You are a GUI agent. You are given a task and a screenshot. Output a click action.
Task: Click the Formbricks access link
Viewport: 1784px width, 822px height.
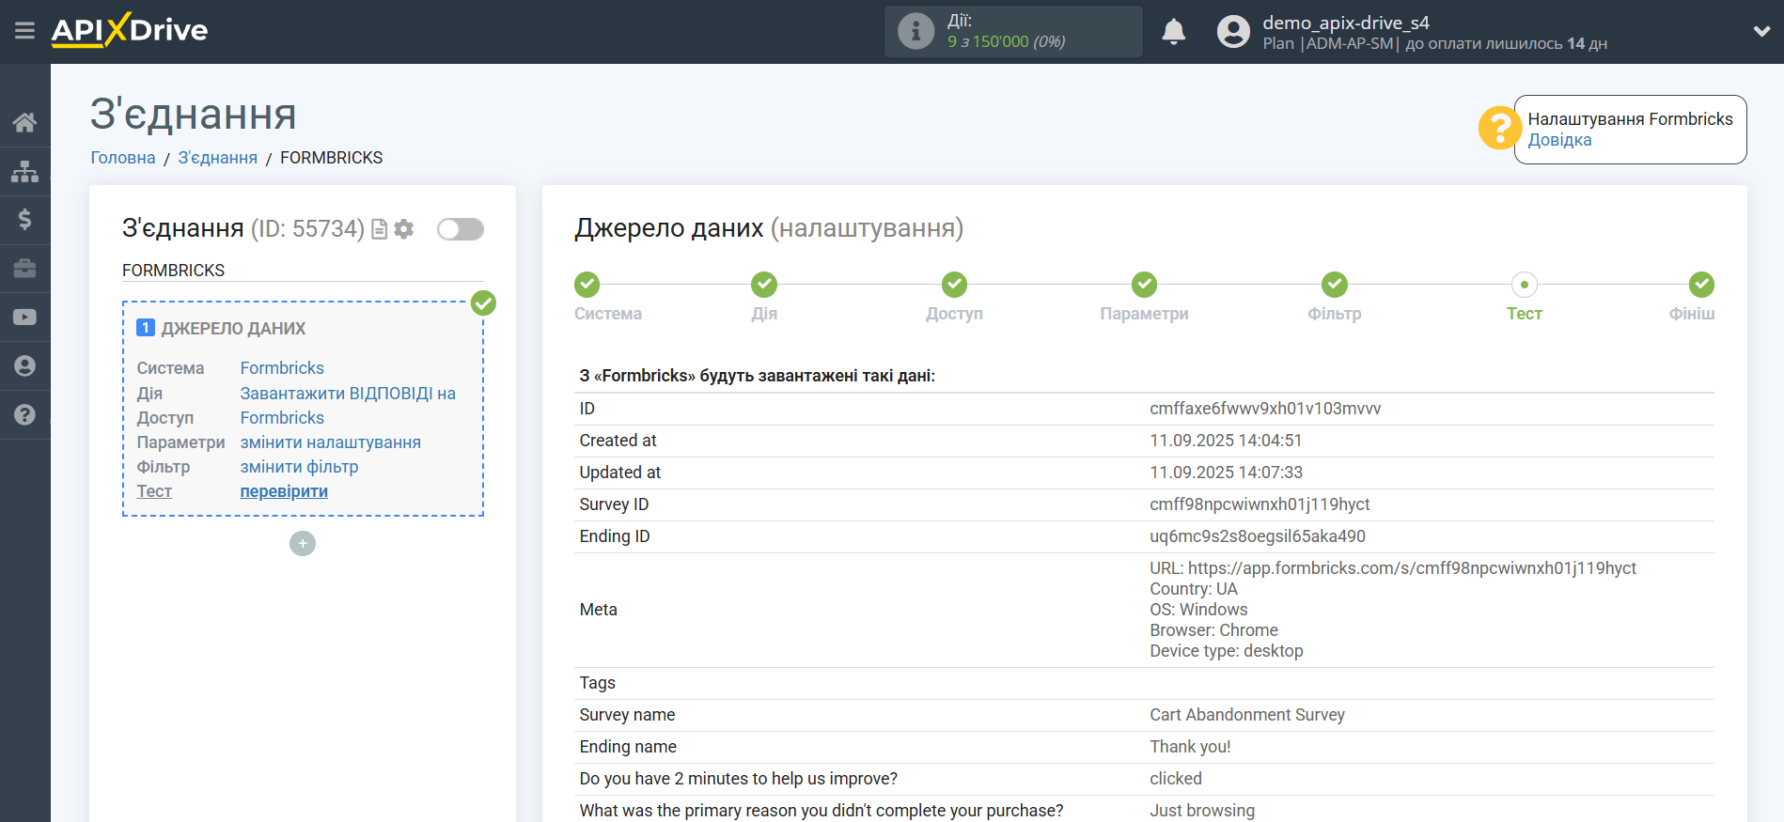coord(282,418)
